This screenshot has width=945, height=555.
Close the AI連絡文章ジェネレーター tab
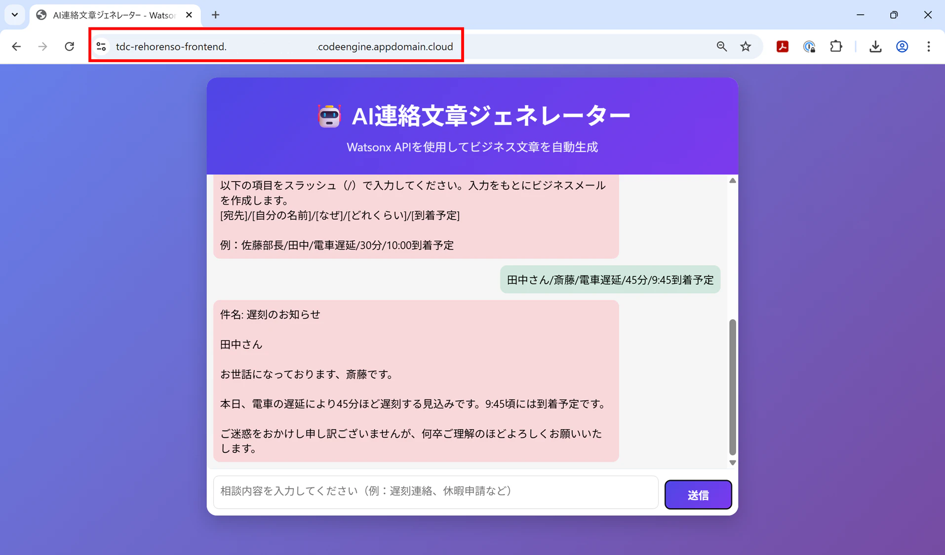coord(189,15)
